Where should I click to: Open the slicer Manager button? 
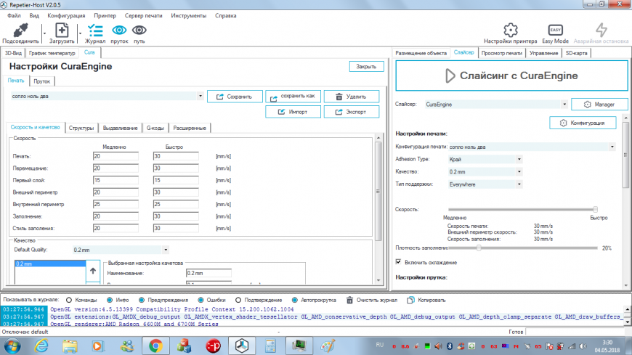tap(599, 105)
